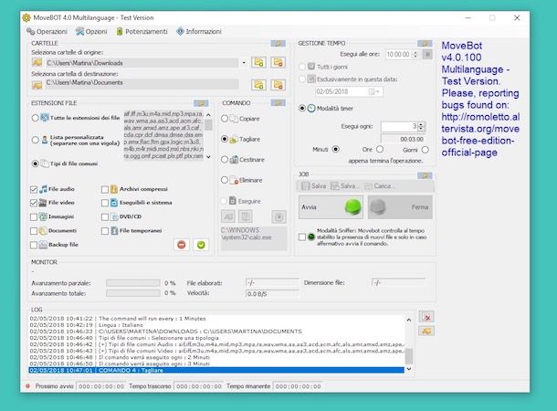Open the Potenziamenti menu
Image resolution: width=557 pixels, height=411 pixels.
coord(142,32)
